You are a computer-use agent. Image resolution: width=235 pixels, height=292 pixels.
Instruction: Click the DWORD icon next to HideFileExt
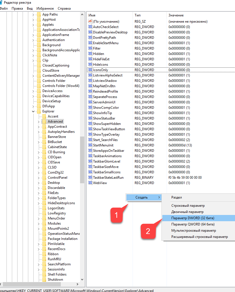coord(90,59)
